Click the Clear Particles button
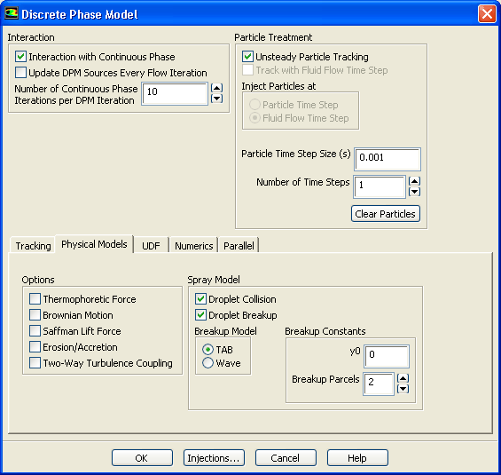 (386, 214)
